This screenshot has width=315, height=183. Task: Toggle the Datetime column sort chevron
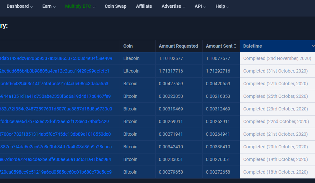313,46
